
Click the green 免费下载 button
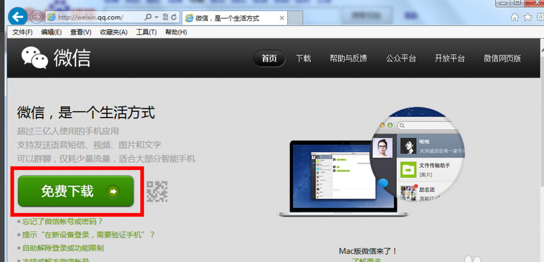(x=76, y=191)
